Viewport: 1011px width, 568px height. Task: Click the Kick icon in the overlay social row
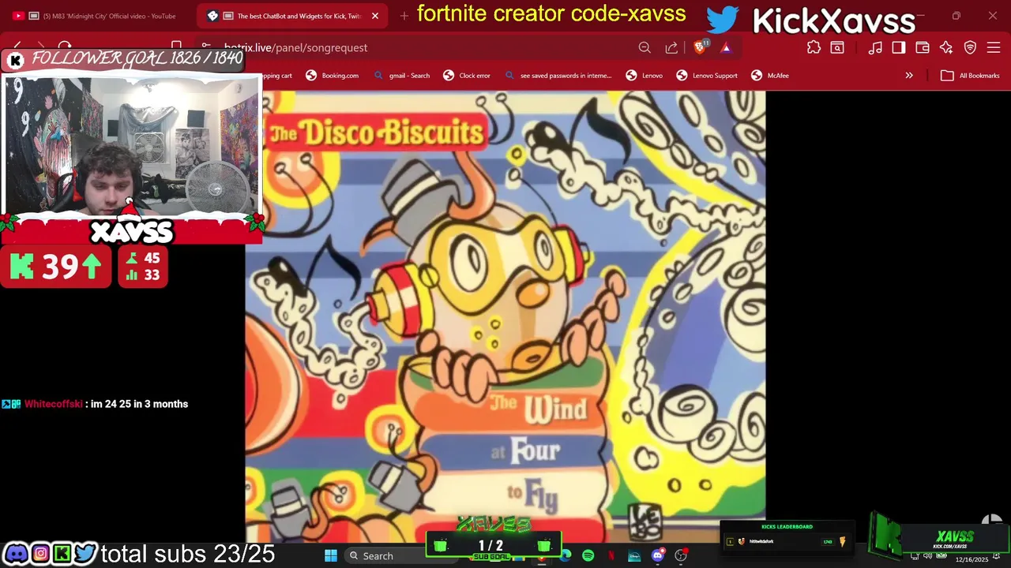point(62,554)
